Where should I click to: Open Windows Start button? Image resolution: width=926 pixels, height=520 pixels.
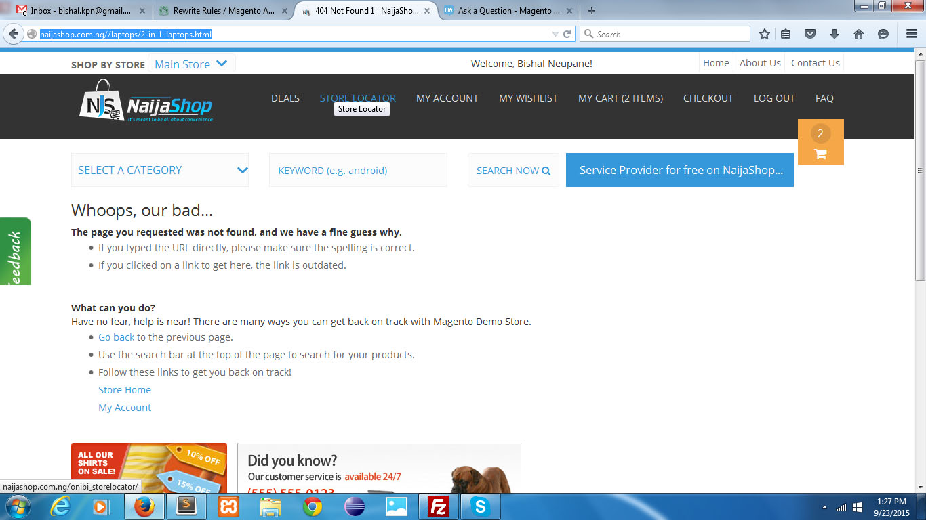pos(17,506)
